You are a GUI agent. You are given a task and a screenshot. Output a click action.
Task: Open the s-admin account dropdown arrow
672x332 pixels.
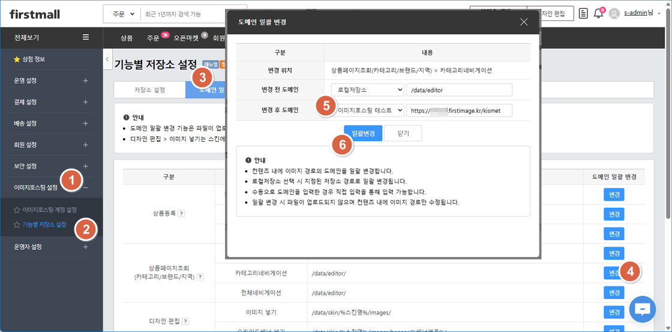659,14
